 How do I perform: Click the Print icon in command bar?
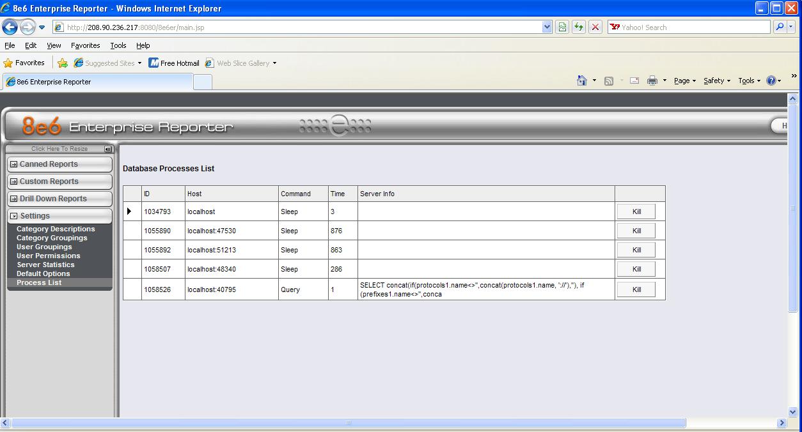pos(652,81)
